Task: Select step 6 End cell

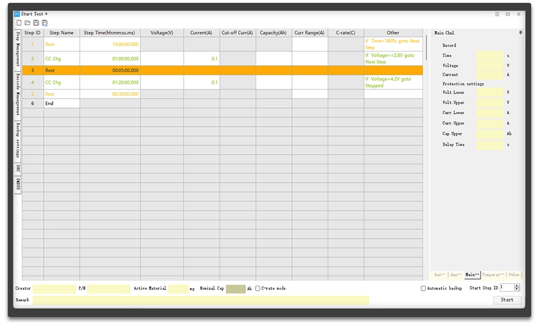Action: click(62, 103)
